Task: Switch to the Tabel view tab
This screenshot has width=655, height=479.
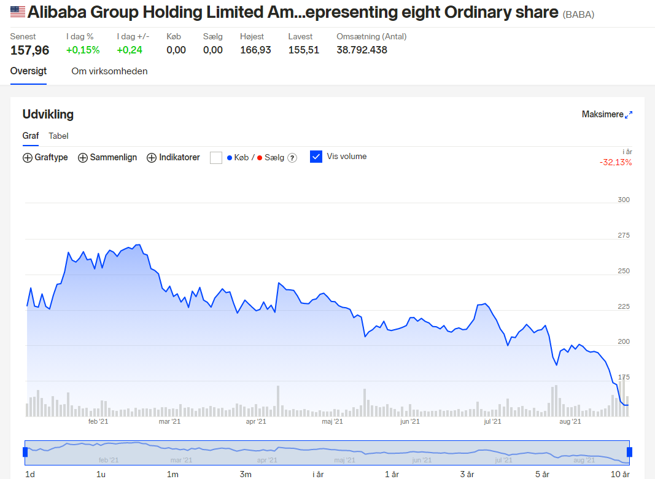Action: pos(58,136)
